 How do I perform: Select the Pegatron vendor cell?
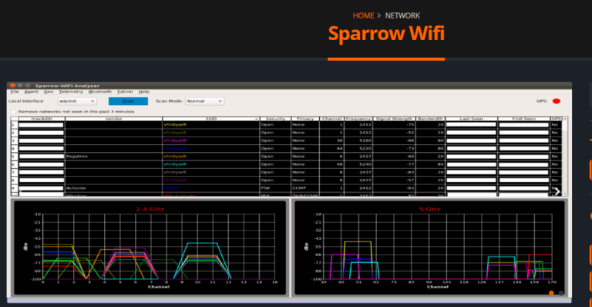(113, 157)
